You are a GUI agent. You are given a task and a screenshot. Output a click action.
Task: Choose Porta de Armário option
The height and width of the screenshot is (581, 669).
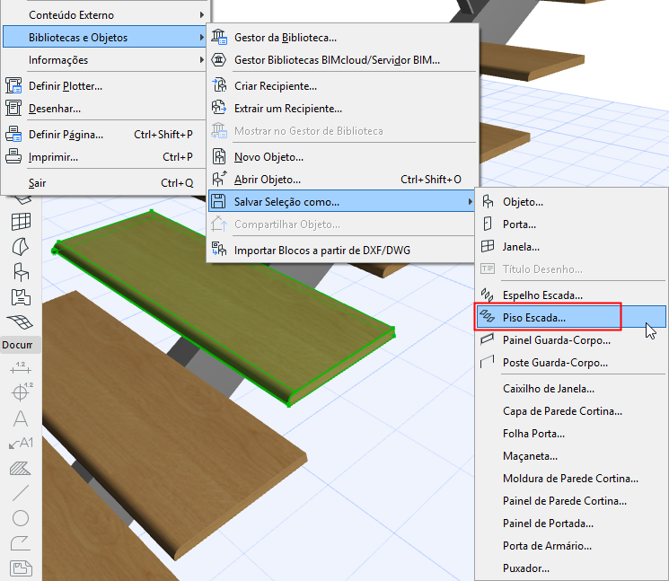(x=571, y=546)
